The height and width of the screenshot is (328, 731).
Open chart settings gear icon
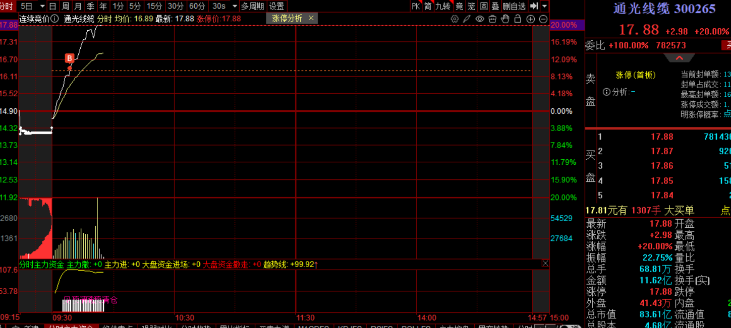[x=455, y=19]
